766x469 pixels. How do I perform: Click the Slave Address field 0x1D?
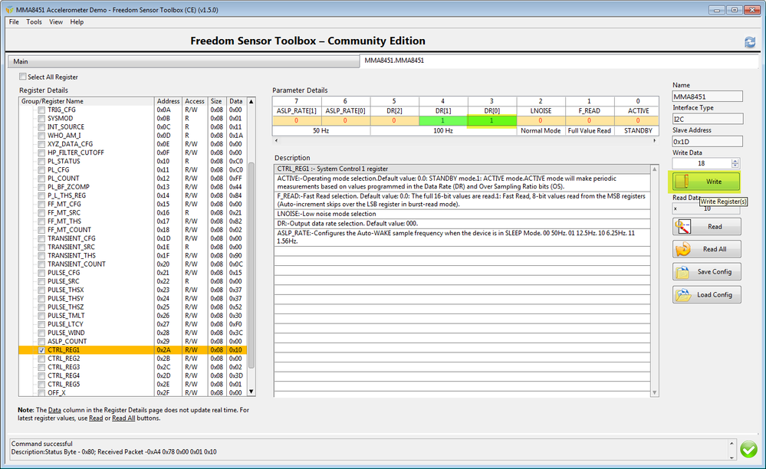(x=708, y=142)
